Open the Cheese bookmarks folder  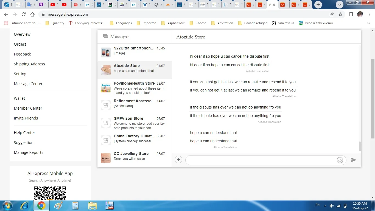pyautogui.click(x=198, y=23)
